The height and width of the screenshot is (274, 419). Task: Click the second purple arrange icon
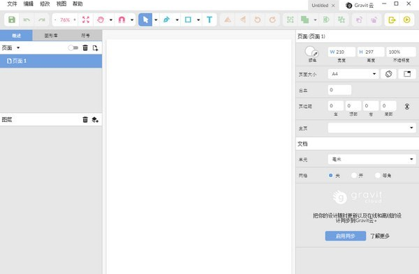pyautogui.click(x=374, y=20)
